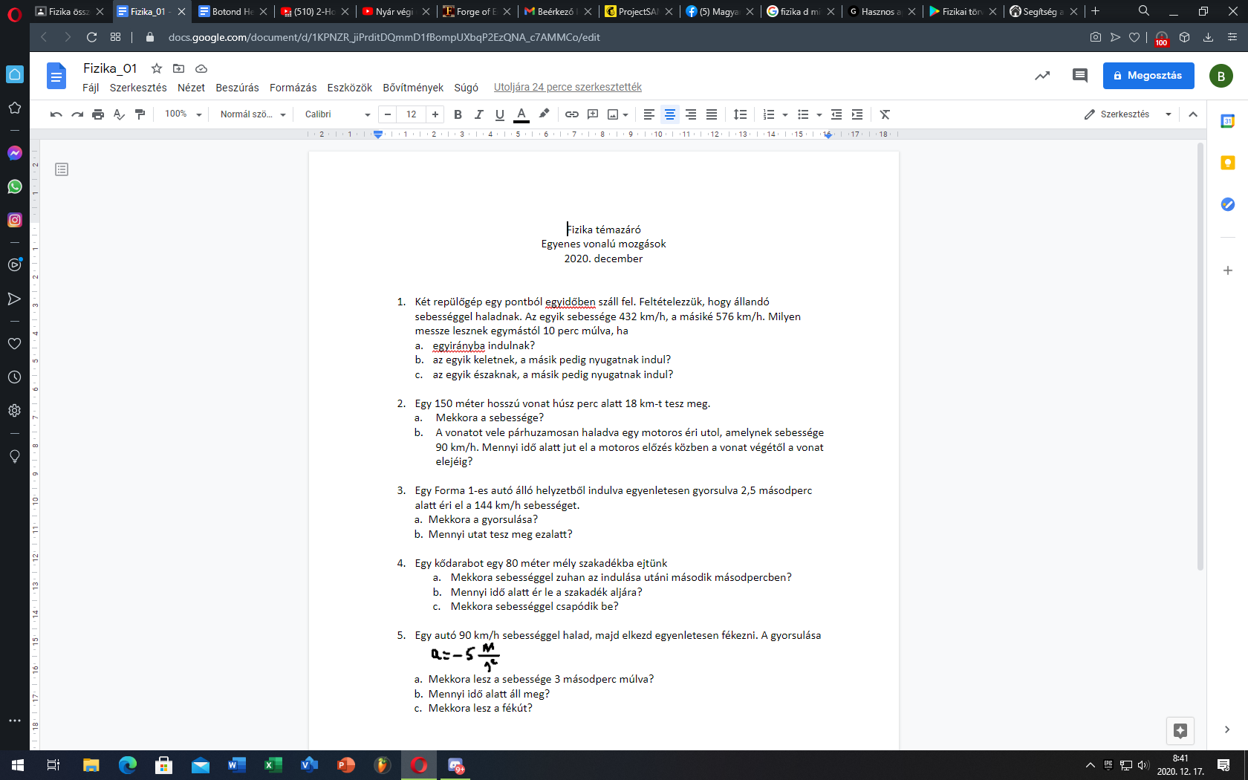
Task: Toggle bold formatting
Action: (458, 114)
